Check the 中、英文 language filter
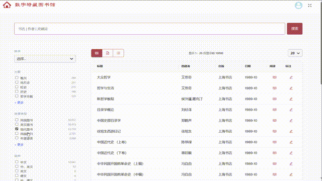Viewport: 322px width, 181px height. point(17,166)
